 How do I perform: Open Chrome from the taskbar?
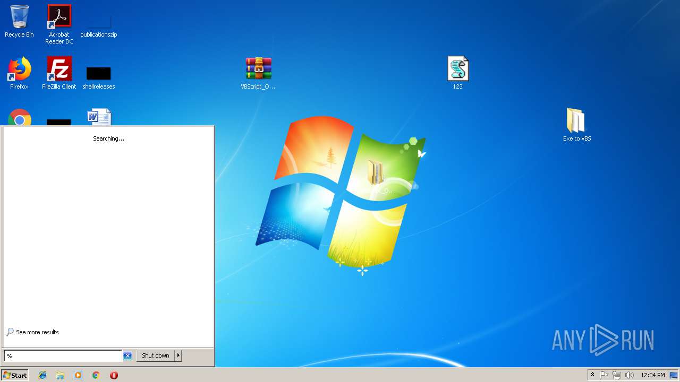pyautogui.click(x=96, y=375)
